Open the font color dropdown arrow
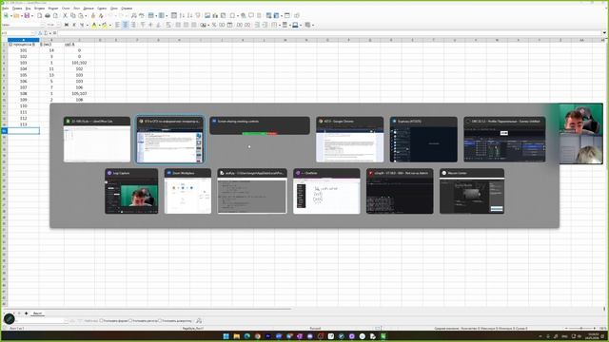This screenshot has height=342, width=609. click(x=99, y=25)
